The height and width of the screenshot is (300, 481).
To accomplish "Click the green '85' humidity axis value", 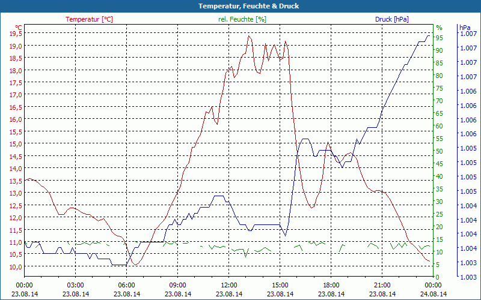I will [x=440, y=63].
